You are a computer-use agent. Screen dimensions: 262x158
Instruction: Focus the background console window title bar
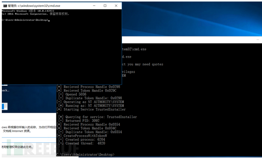click(x=190, y=41)
